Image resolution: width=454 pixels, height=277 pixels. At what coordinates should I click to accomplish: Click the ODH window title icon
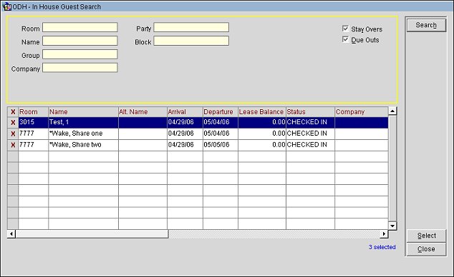point(6,6)
